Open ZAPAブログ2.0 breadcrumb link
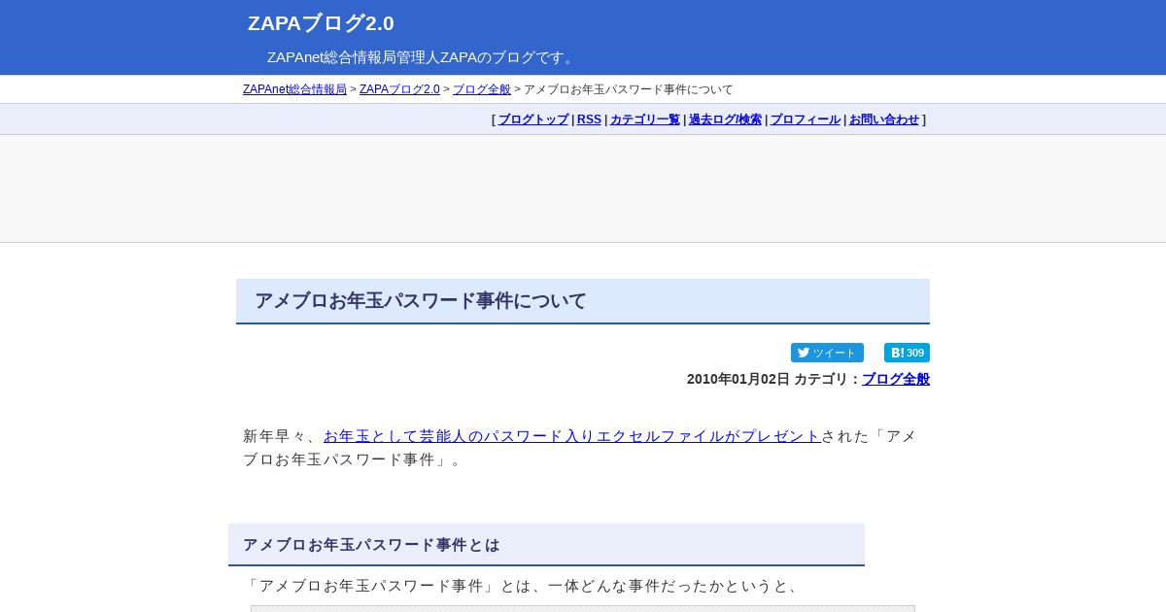 click(399, 89)
